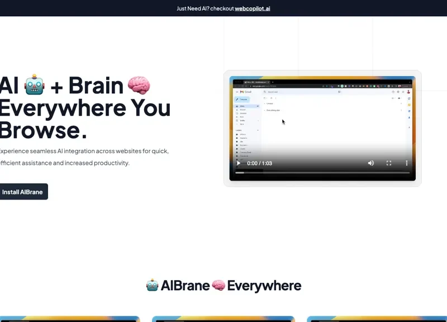Click the 'Just Need AI? checkout' banner text
Screen dimensions: 447x322
(205, 8)
